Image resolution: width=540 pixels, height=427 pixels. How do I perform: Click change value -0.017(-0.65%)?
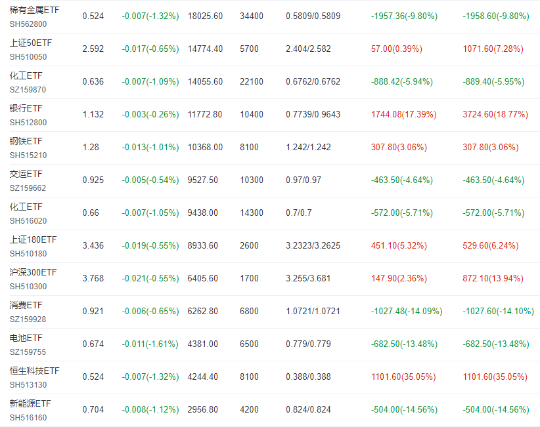tap(150, 49)
